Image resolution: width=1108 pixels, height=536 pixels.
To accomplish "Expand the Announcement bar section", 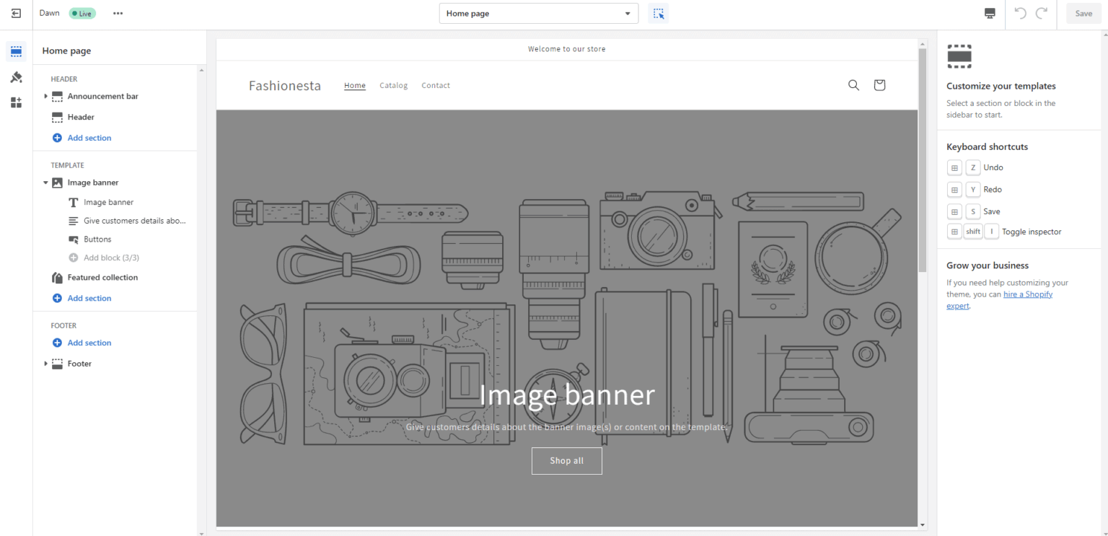I will click(46, 96).
